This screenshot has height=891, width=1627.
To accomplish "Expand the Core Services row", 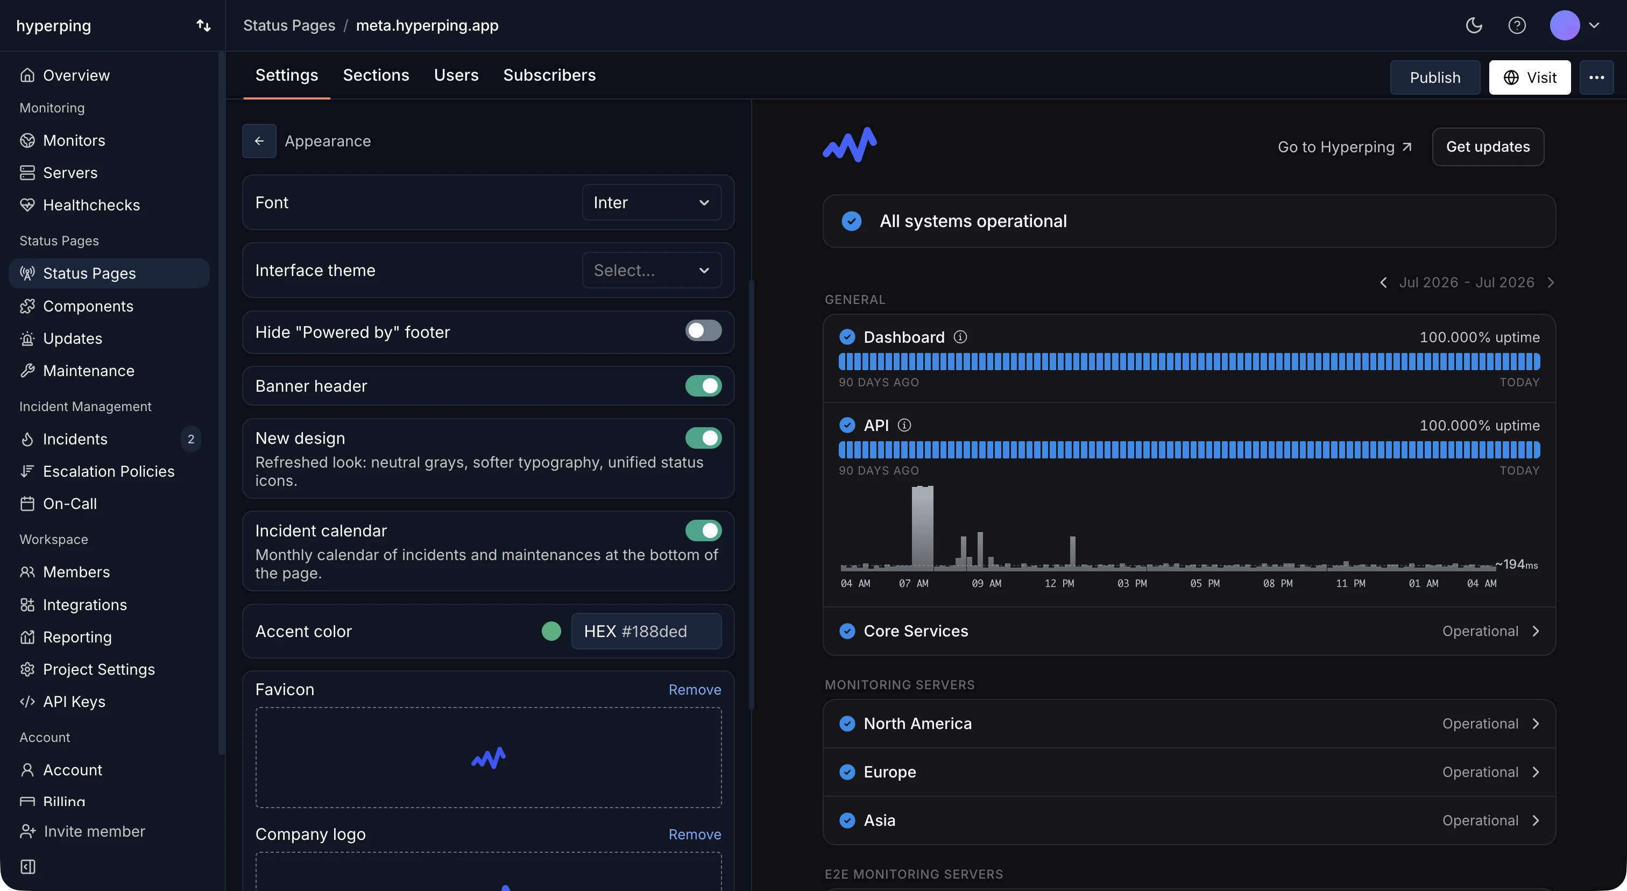I will [1189, 631].
